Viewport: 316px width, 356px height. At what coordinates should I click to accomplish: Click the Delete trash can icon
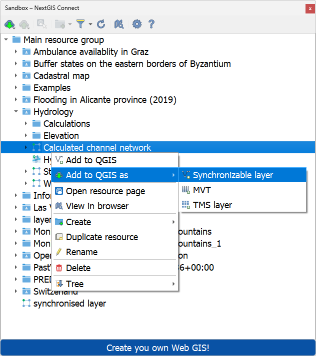[x=59, y=268]
